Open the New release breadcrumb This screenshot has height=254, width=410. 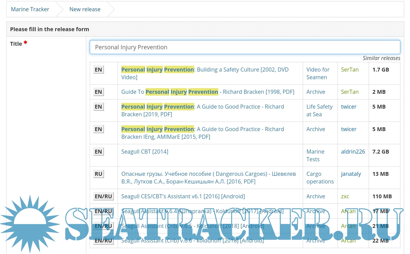[85, 9]
